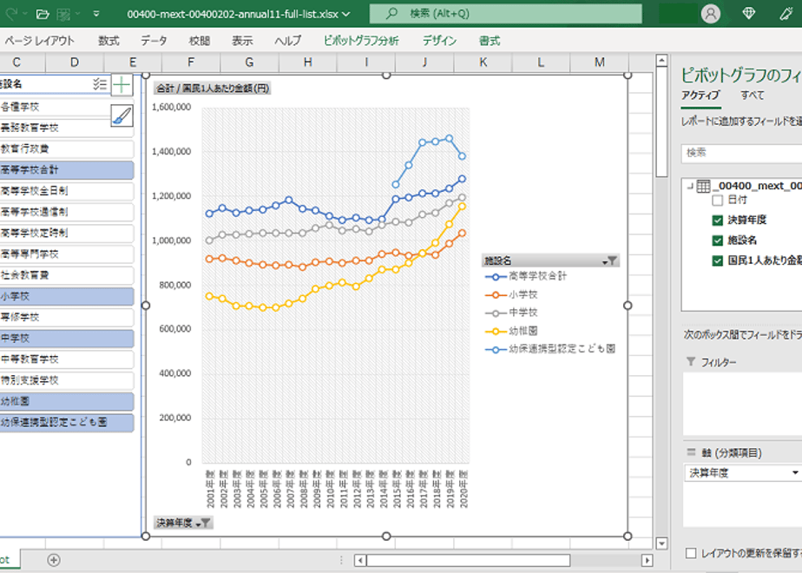
Task: Open file via folder icon in title bar
Action: pos(43,14)
